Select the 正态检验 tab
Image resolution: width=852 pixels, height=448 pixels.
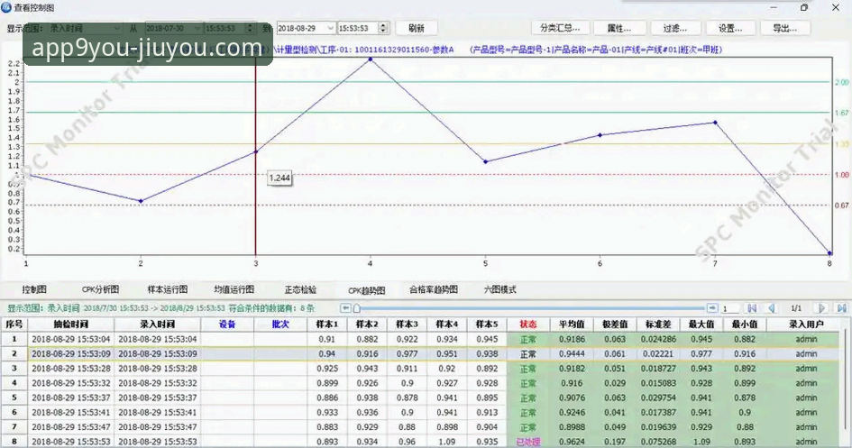click(300, 289)
